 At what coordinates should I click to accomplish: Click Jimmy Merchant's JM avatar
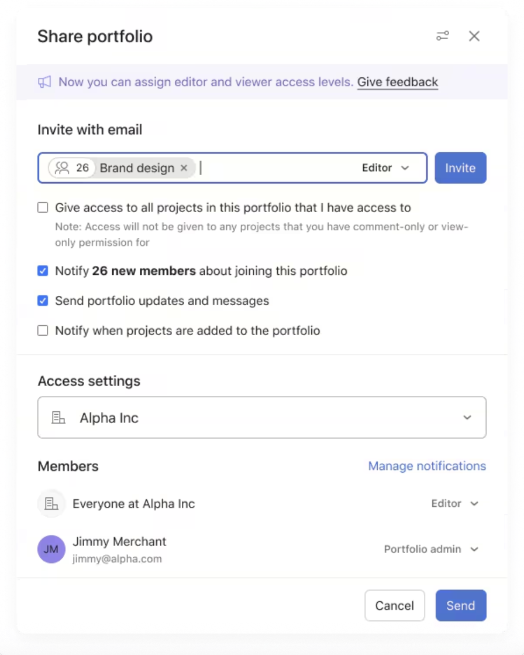click(51, 549)
